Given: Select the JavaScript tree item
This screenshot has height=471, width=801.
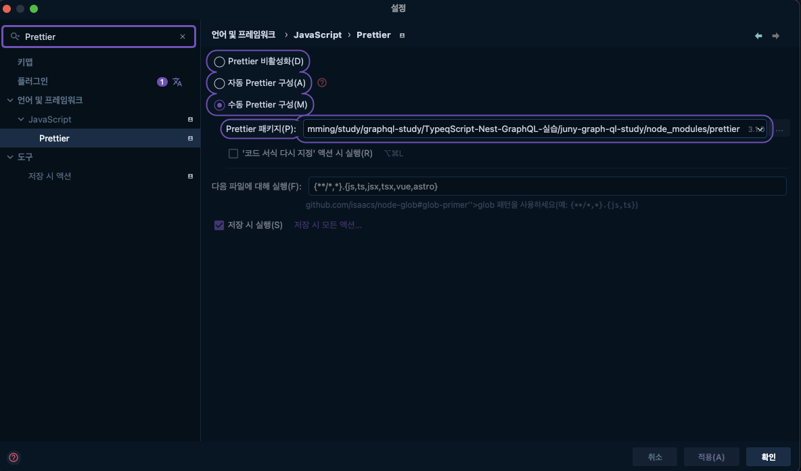Looking at the screenshot, I should tap(49, 120).
